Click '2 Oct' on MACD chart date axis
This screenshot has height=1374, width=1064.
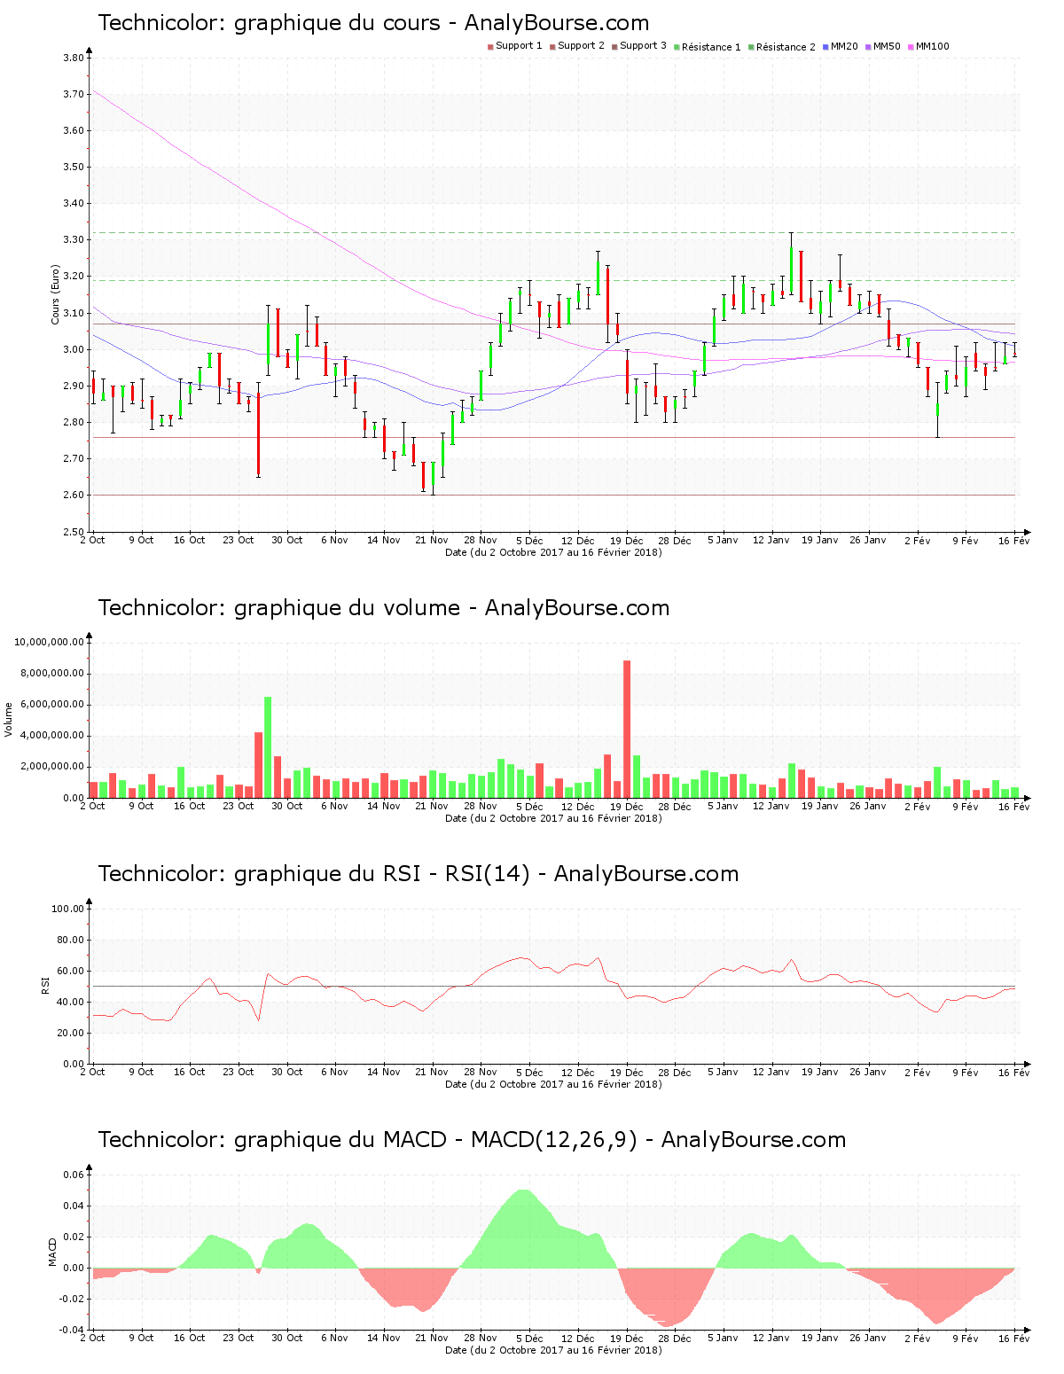coord(92,1338)
